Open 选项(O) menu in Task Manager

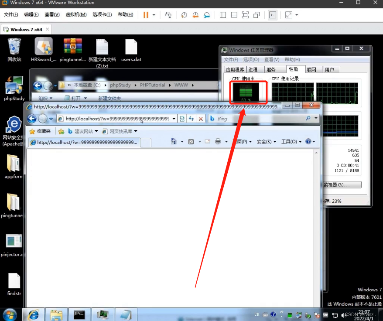tap(251, 59)
